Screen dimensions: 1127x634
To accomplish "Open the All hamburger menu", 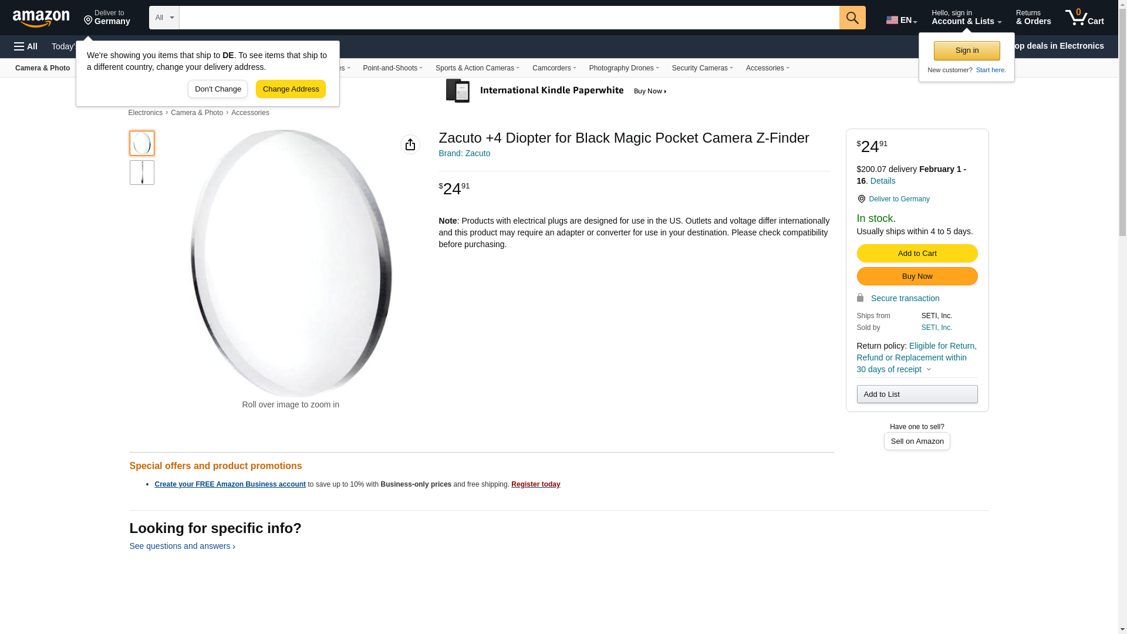I will (x=26, y=46).
